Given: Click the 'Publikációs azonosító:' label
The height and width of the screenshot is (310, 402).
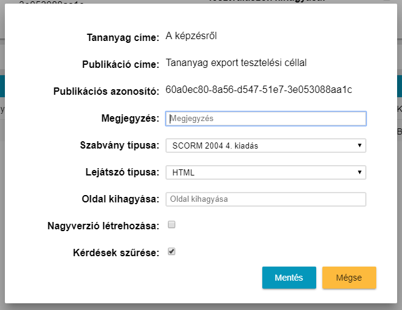Looking at the screenshot, I should click(107, 92).
